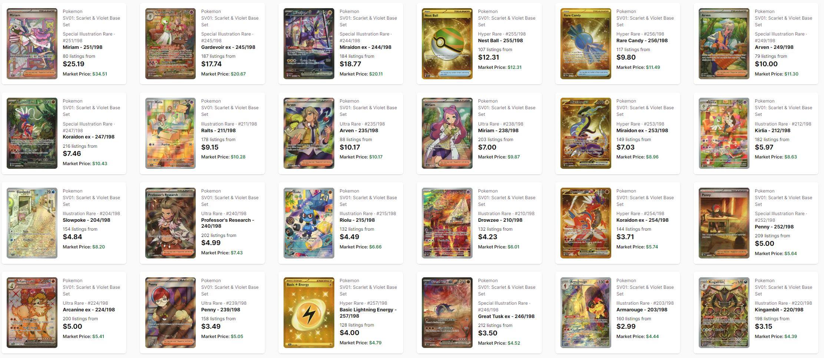Viewport: 824px width, 358px height.
Task: Open the Arven - 249/198 listing title
Action: 774,47
